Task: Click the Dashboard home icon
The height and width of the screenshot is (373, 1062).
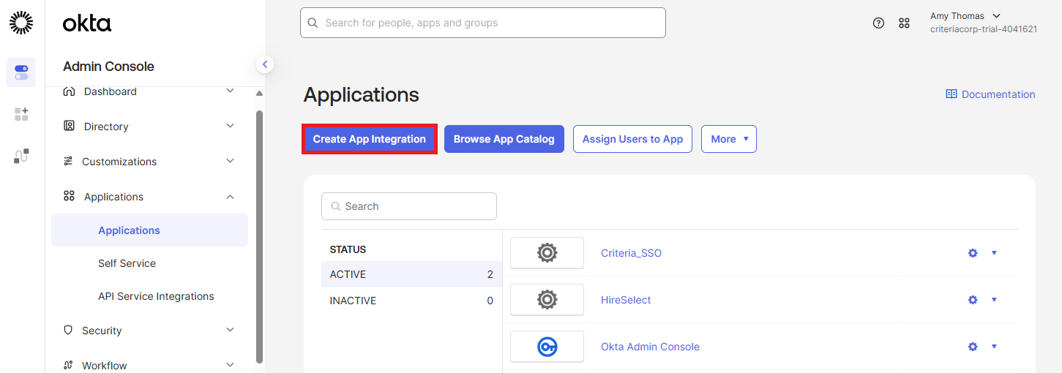Action: pos(69,91)
